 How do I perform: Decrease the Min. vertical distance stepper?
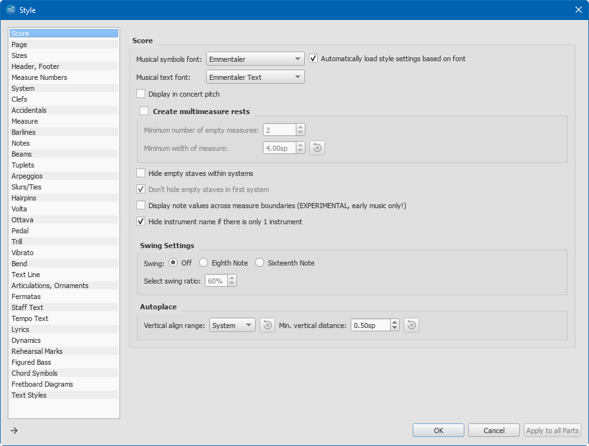395,329
